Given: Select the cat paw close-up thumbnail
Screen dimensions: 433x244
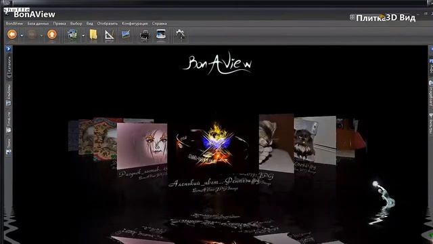Looking at the screenshot, I should coord(276,143).
